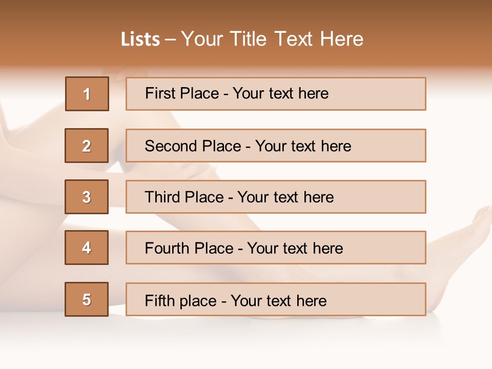The height and width of the screenshot is (369, 492).
Task: Click "Your text here" in second bar
Action: 303,146
